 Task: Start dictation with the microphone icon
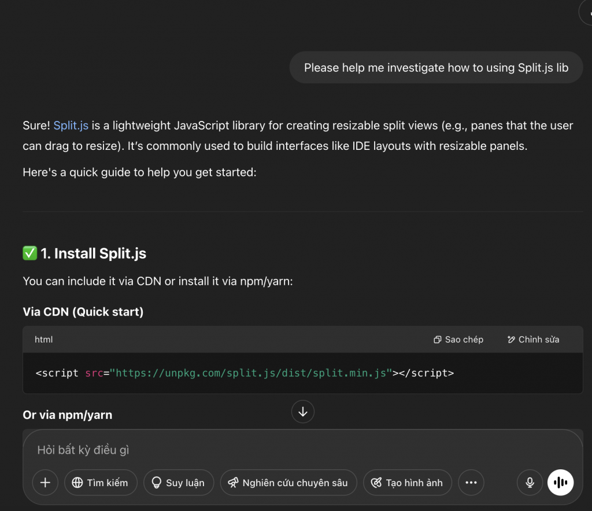tap(530, 483)
